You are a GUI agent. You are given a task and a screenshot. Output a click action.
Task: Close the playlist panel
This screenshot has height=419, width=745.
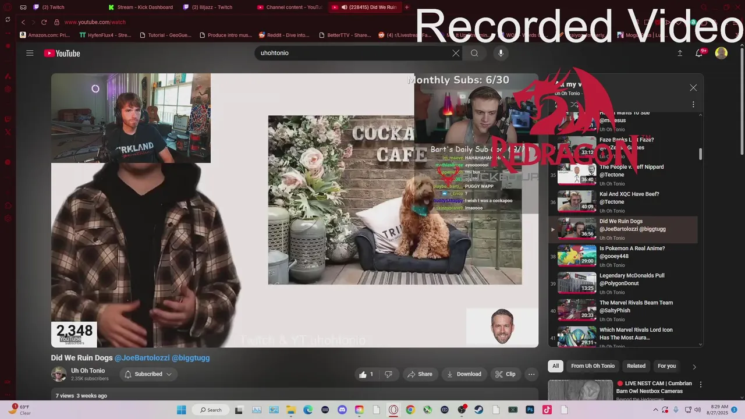coord(693,88)
